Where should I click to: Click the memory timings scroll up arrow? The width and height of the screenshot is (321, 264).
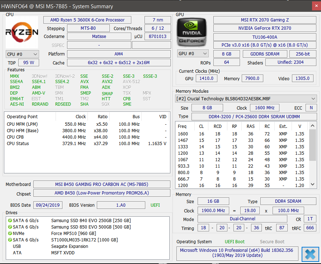(x=312, y=126)
